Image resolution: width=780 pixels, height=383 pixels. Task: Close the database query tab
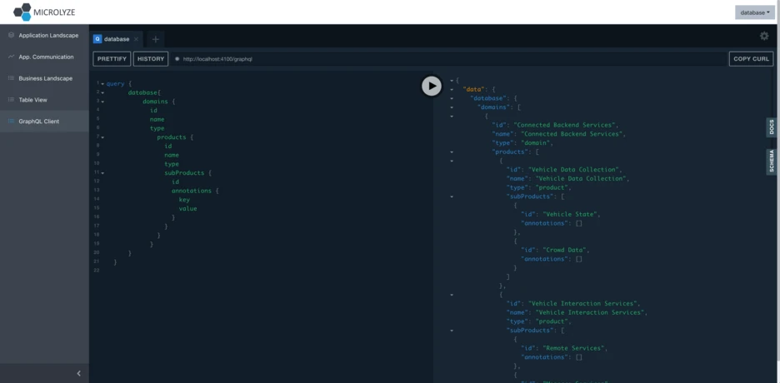137,39
